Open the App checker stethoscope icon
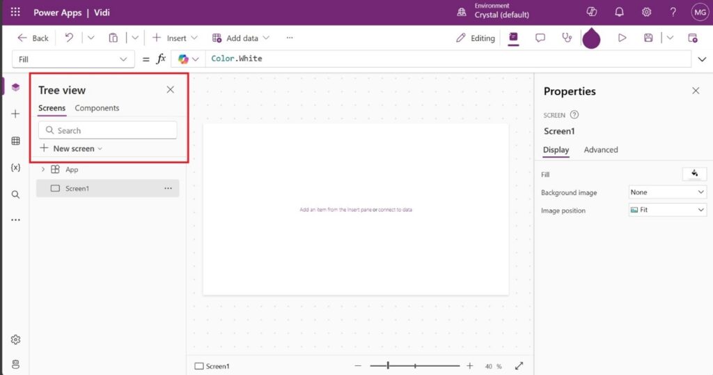 tap(567, 38)
